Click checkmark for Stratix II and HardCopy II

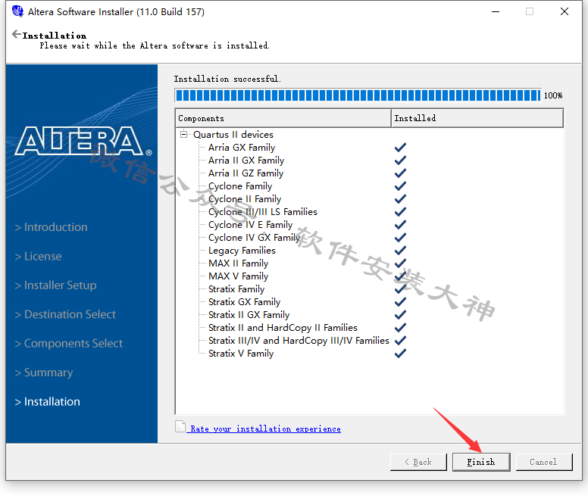pyautogui.click(x=400, y=328)
